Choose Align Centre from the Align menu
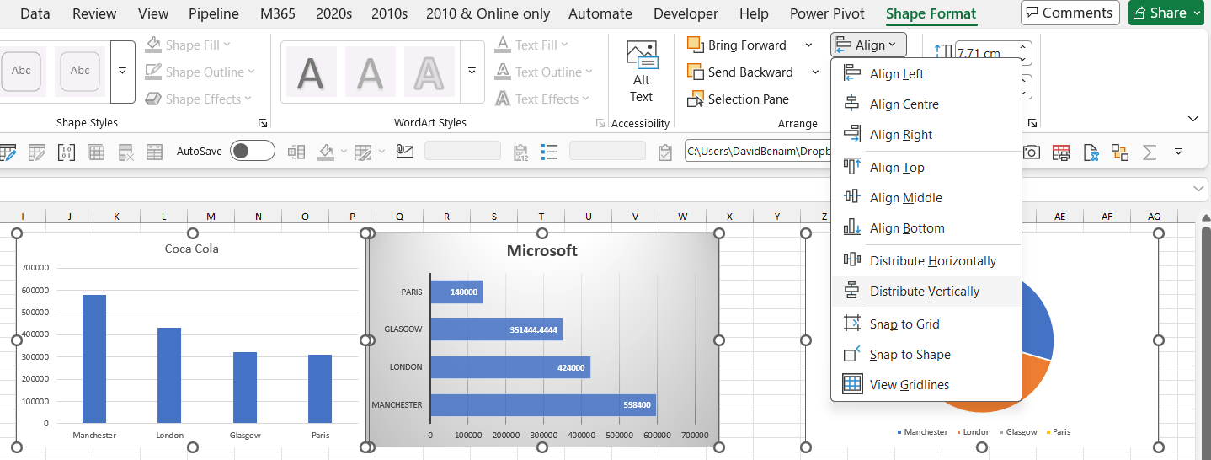This screenshot has height=460, width=1211. point(926,104)
